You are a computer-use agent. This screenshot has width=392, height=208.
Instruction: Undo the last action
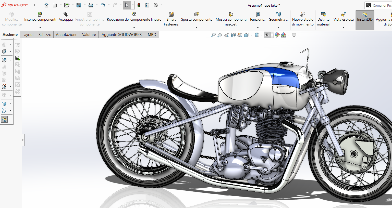click(103, 5)
